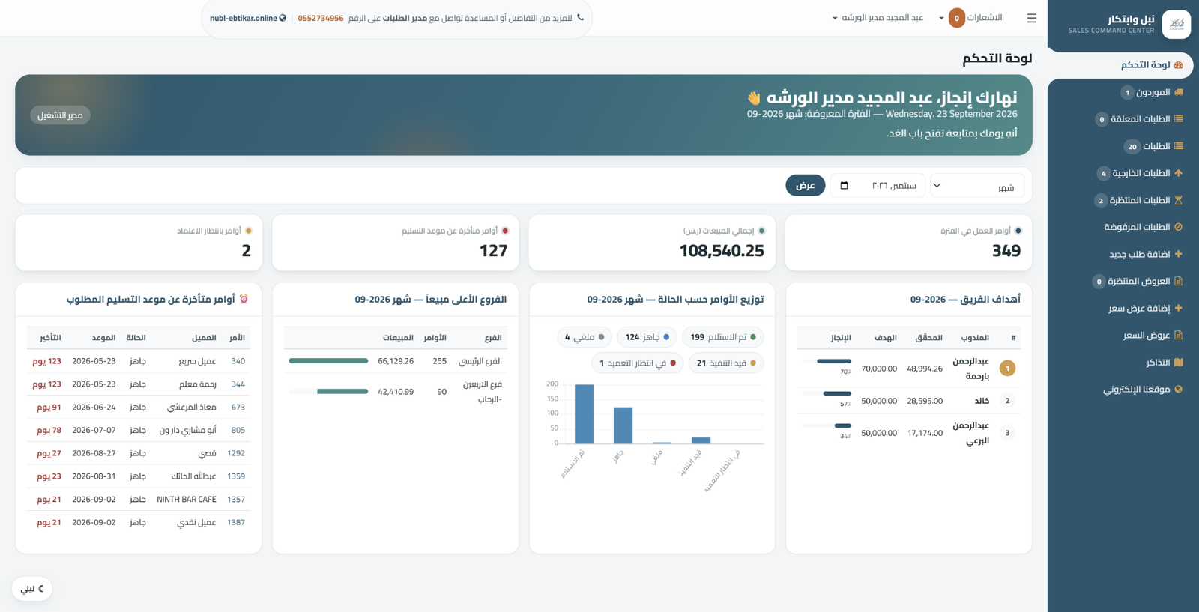This screenshot has height=612, width=1199.
Task: Click the sales bar for الفرع الرئيسي
Action: [328, 361]
